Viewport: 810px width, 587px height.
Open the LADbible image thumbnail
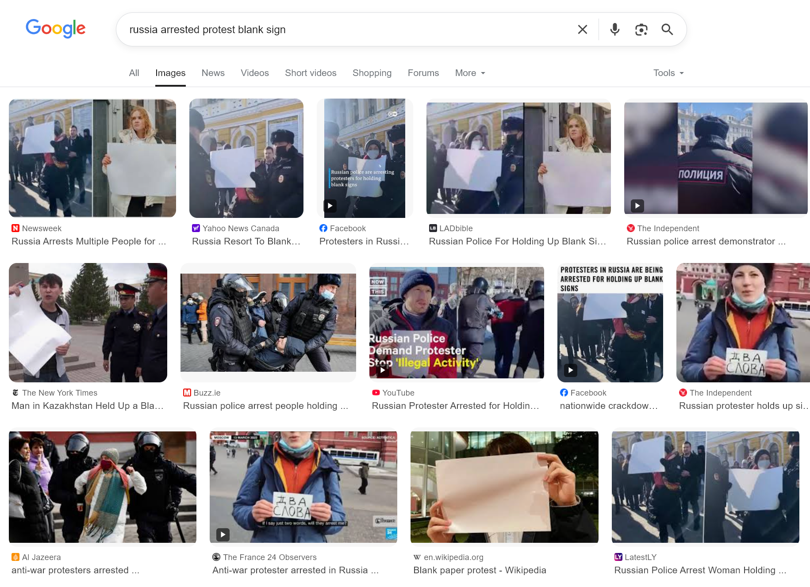[x=518, y=158]
